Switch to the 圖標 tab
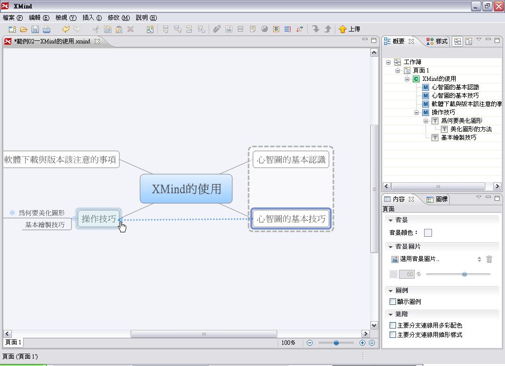 coord(437,199)
